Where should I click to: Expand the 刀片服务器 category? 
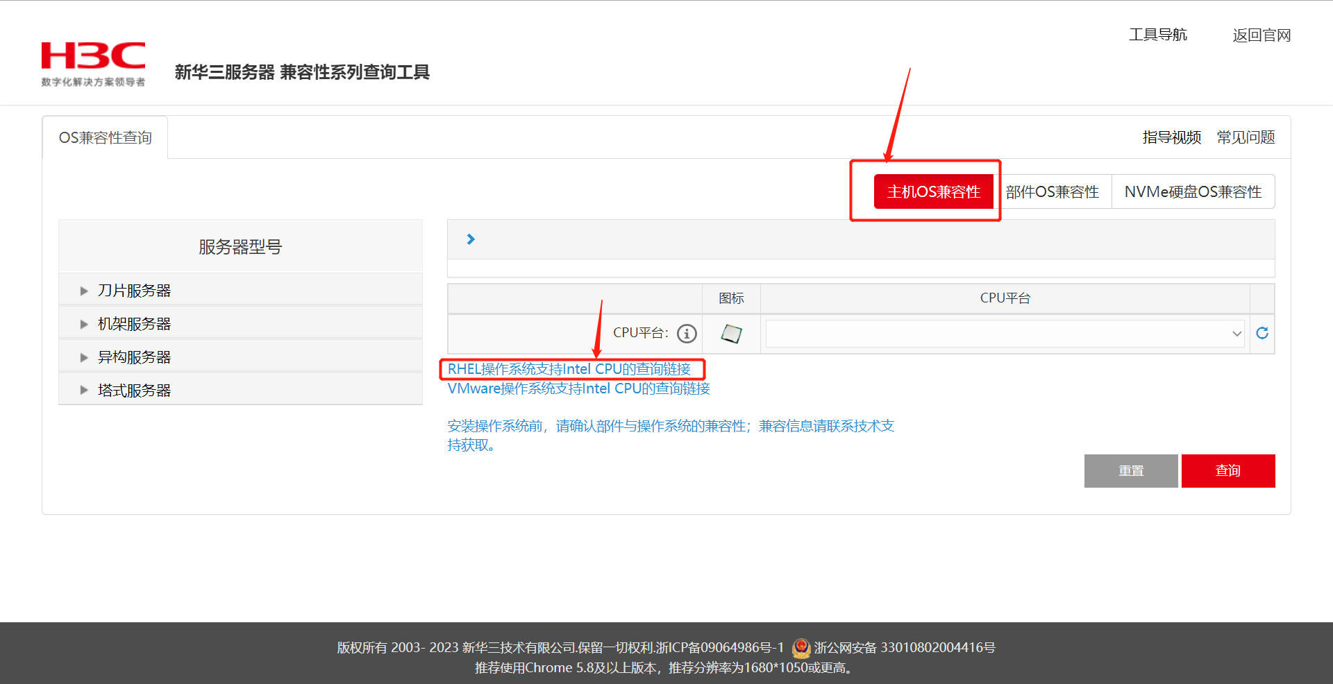[x=240, y=290]
